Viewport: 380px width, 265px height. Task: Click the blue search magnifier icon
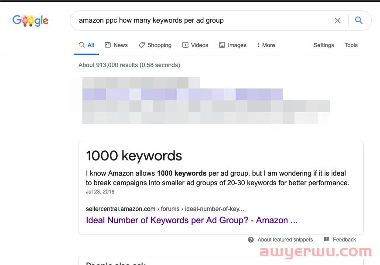click(359, 20)
